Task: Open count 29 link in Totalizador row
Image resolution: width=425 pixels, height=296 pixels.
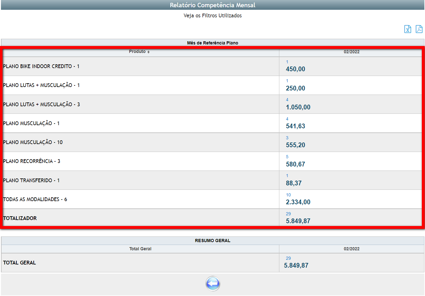Action: [x=288, y=214]
